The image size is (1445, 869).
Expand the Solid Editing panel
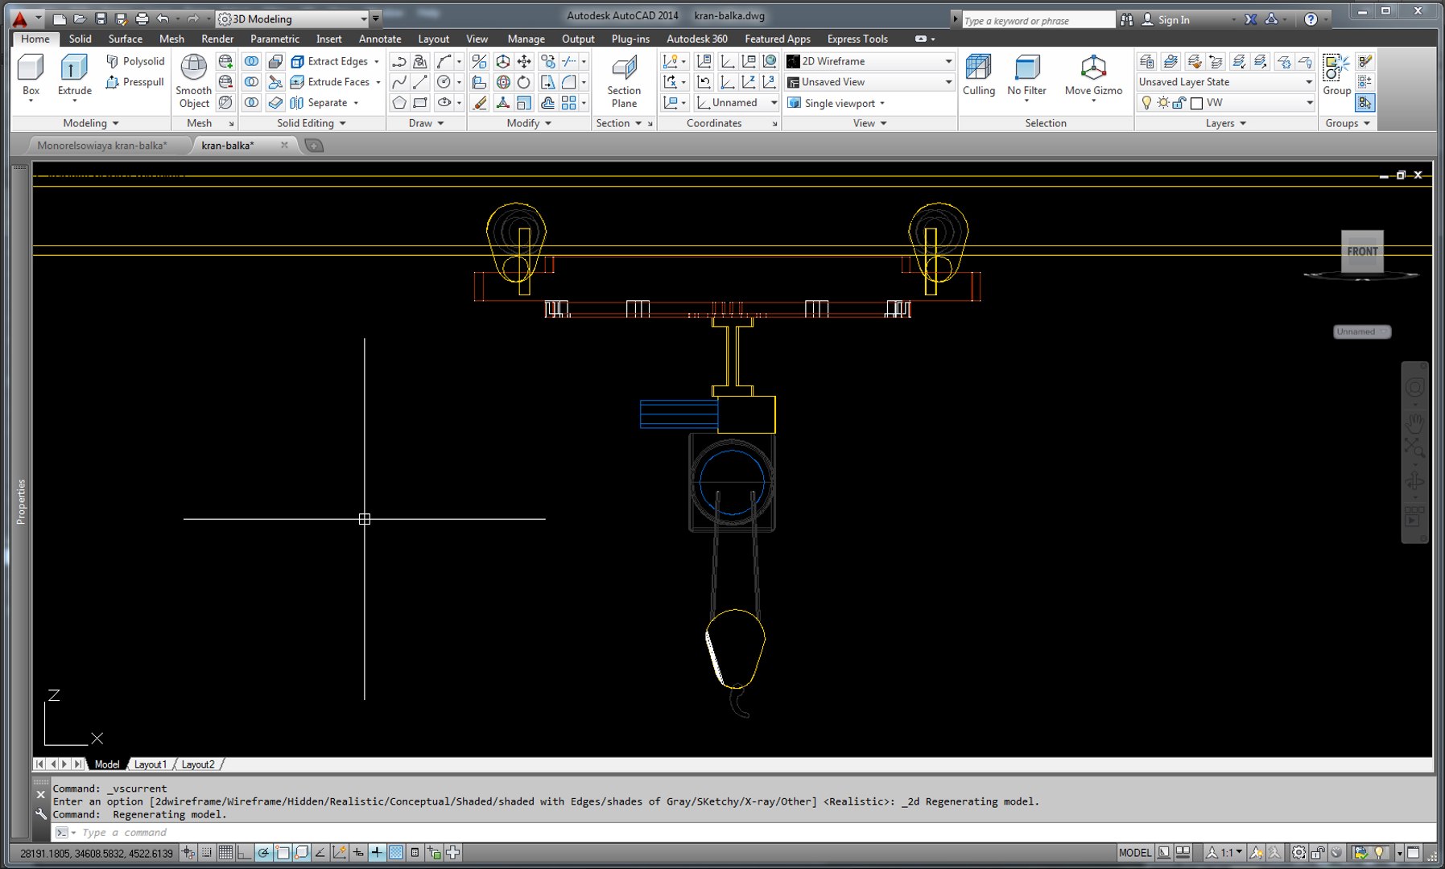click(x=312, y=124)
